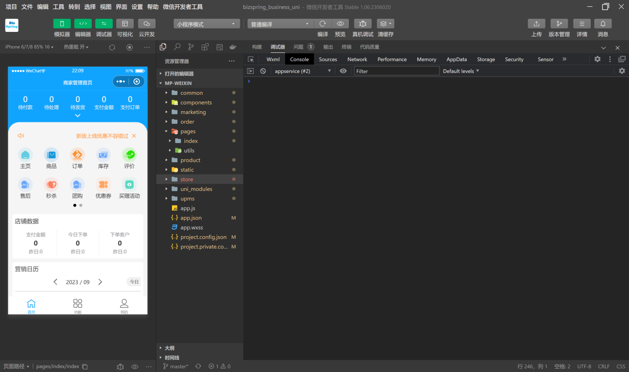This screenshot has height=372, width=629.
Task: Toggle the console sidebar panel icon
Action: pos(250,71)
